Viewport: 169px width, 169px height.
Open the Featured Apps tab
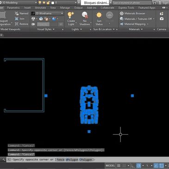[147, 8]
